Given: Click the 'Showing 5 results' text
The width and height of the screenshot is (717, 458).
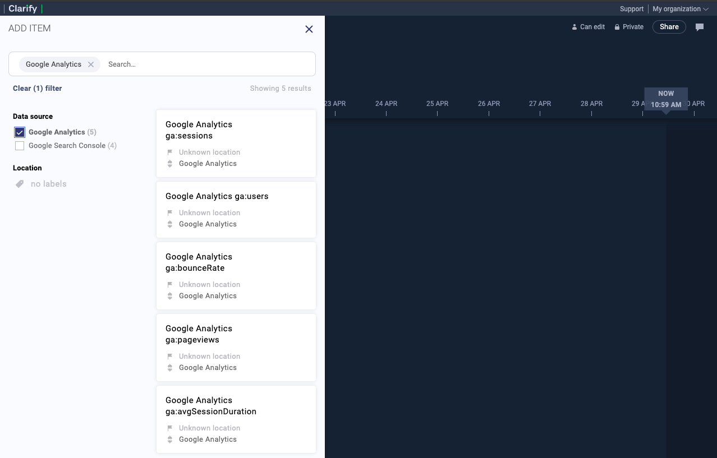Looking at the screenshot, I should tap(281, 89).
